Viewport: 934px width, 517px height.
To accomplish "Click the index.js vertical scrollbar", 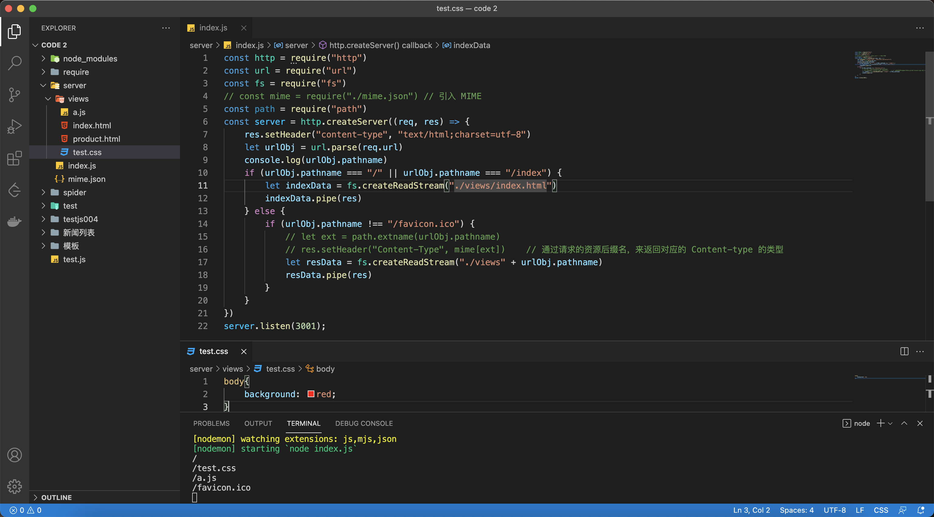I will point(930,126).
